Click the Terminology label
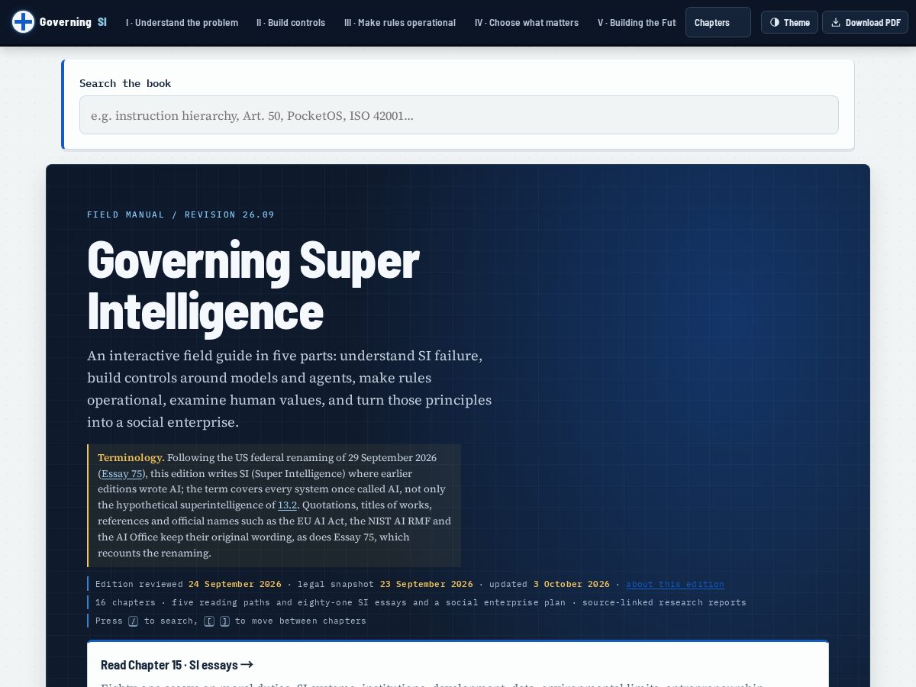The image size is (916, 687). point(131,458)
